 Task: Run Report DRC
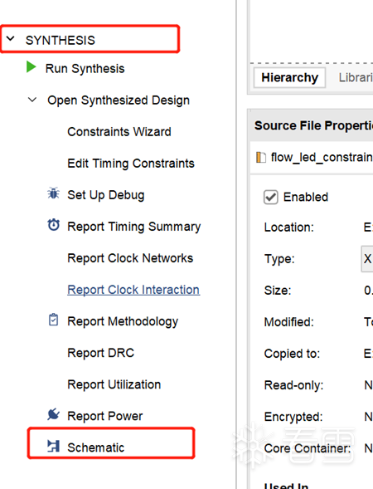point(101,353)
